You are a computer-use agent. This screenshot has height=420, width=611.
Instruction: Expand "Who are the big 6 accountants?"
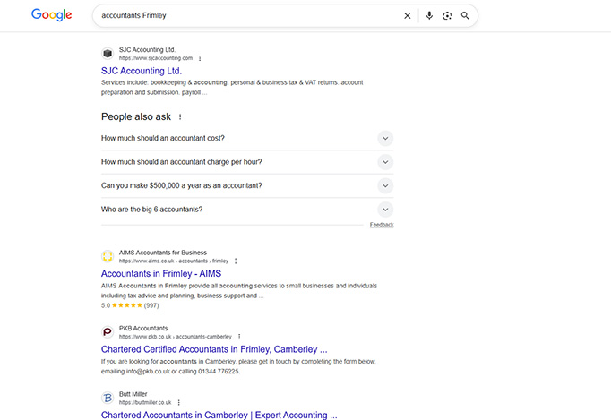(x=384, y=210)
